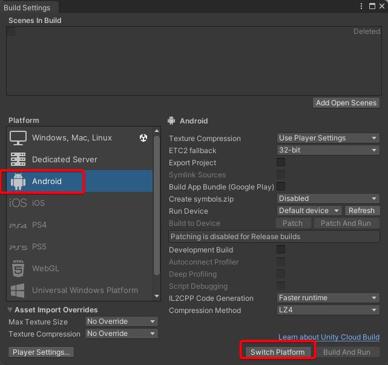
Task: Close the Build Settings window
Action: [x=382, y=6]
